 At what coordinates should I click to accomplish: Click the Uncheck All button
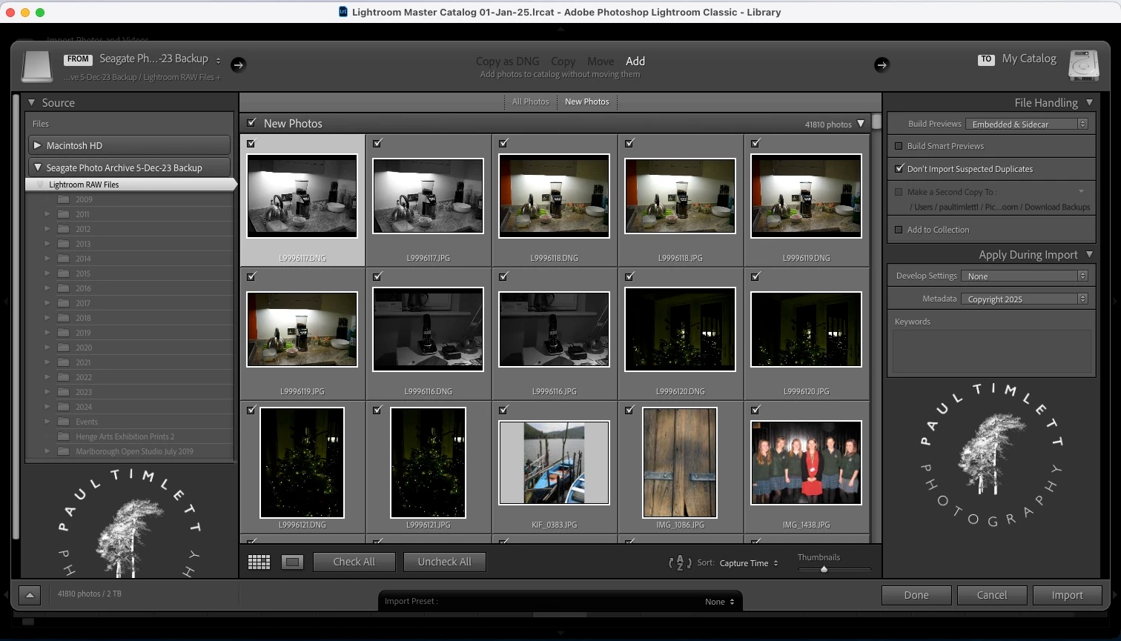[x=444, y=562]
